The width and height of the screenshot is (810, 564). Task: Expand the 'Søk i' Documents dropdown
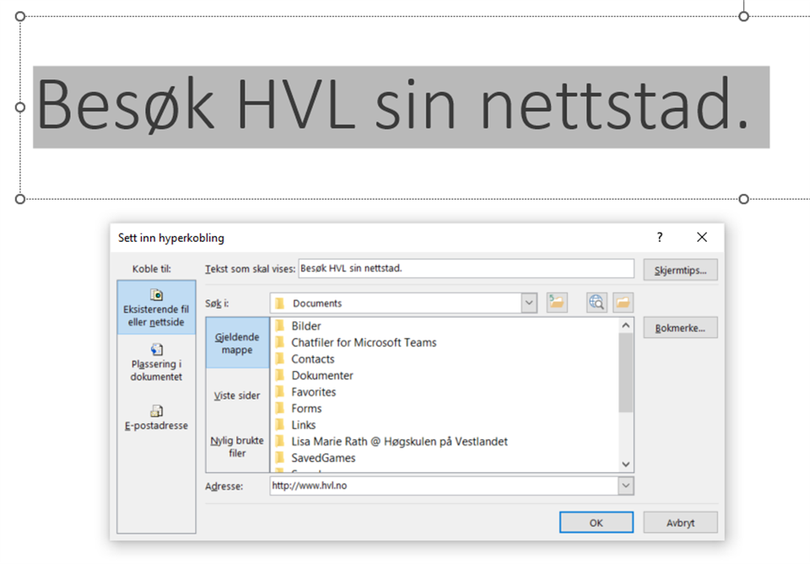click(529, 303)
